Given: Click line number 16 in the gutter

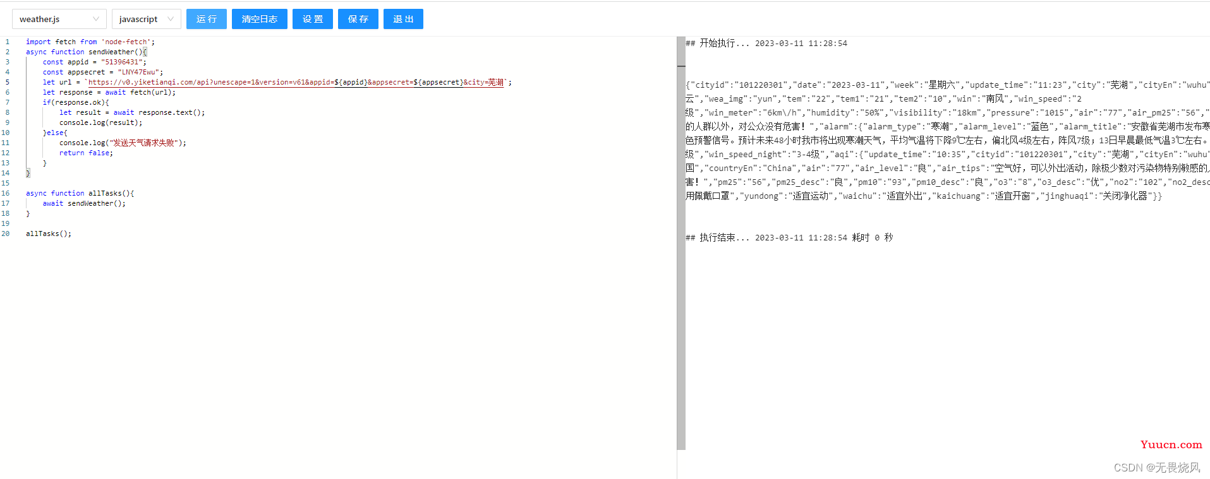Looking at the screenshot, I should (x=6, y=193).
